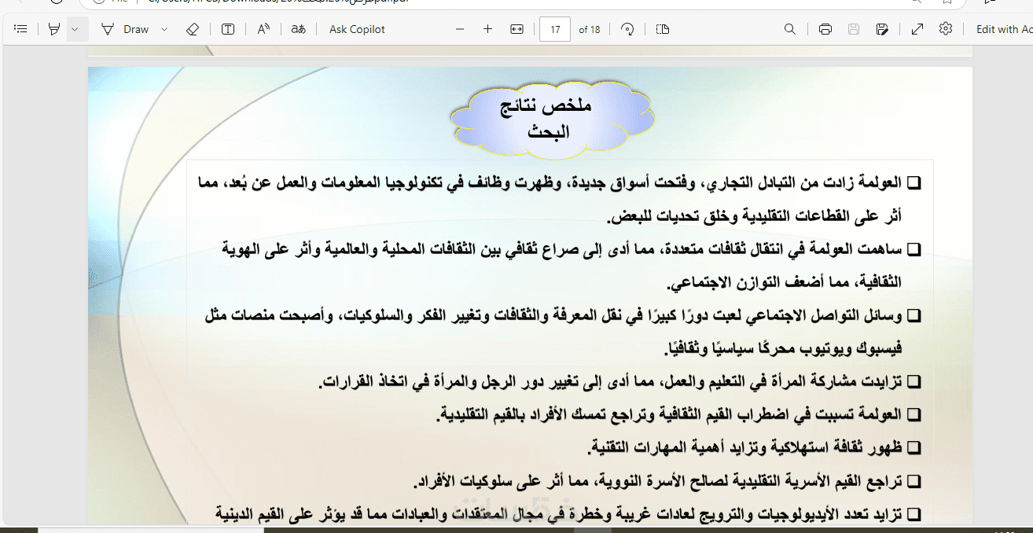Click the 'of 18' page count text
This screenshot has height=533, width=1033.
pos(590,29)
